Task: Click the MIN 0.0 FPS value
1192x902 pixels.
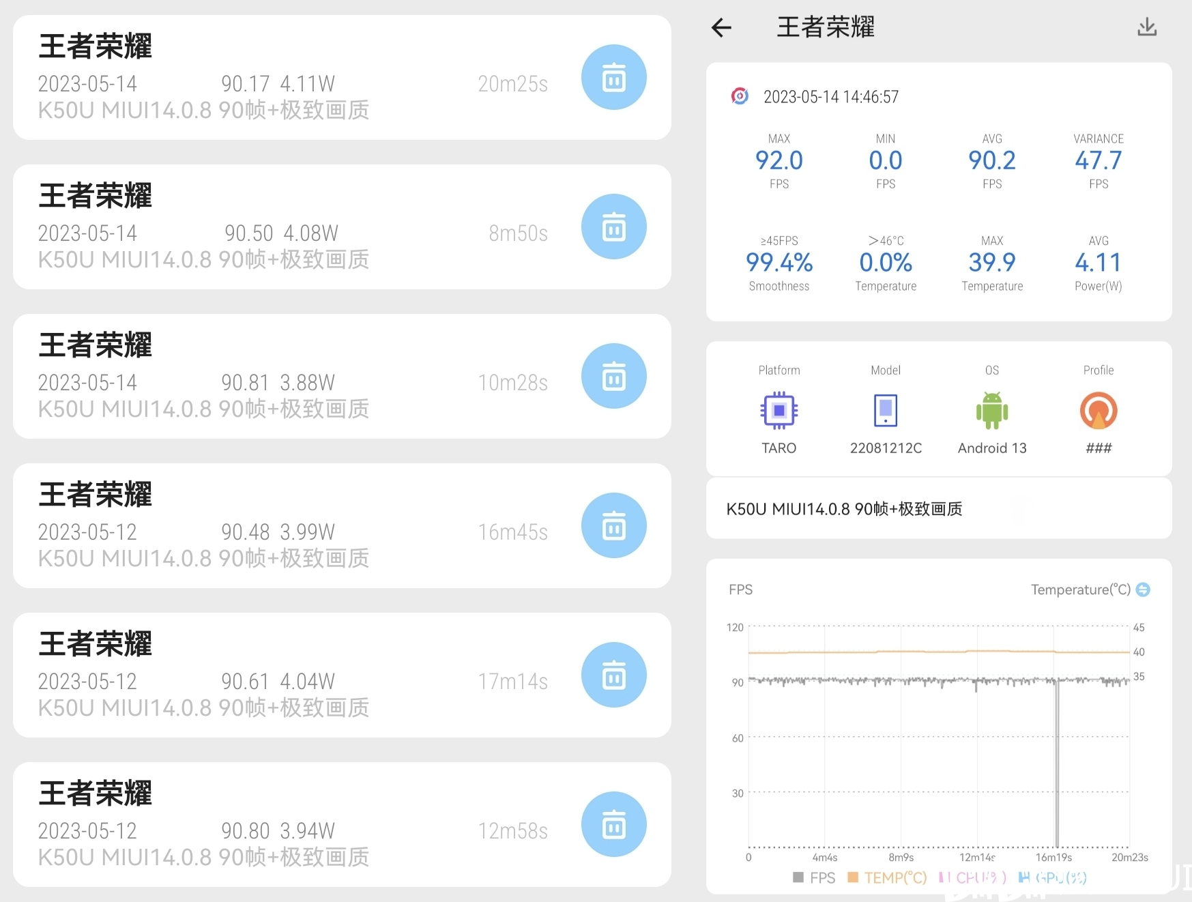Action: [x=886, y=160]
